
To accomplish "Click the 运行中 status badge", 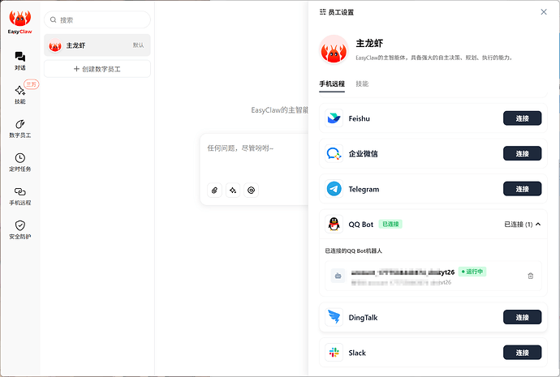I will pos(472,272).
